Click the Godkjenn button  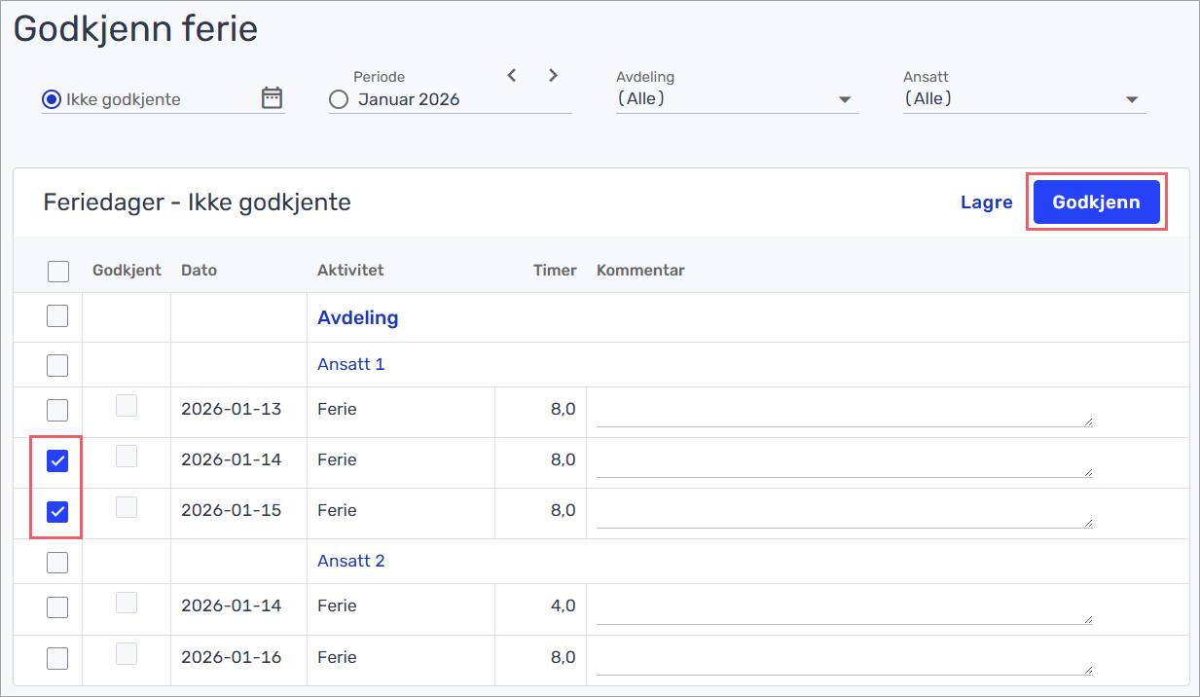pyautogui.click(x=1096, y=202)
